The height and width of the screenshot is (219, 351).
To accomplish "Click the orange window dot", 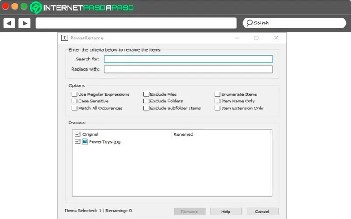I will [15, 6].
